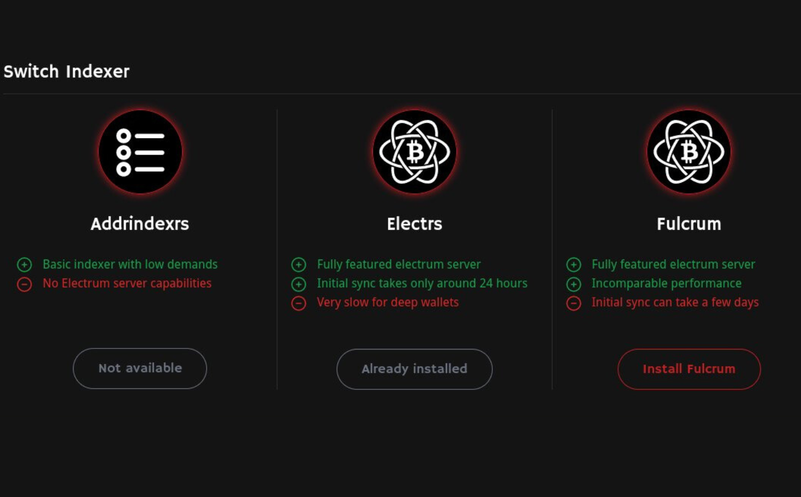The image size is (801, 497).
Task: Click plus icon beside 'Incomparable performance'
Action: [x=574, y=284]
